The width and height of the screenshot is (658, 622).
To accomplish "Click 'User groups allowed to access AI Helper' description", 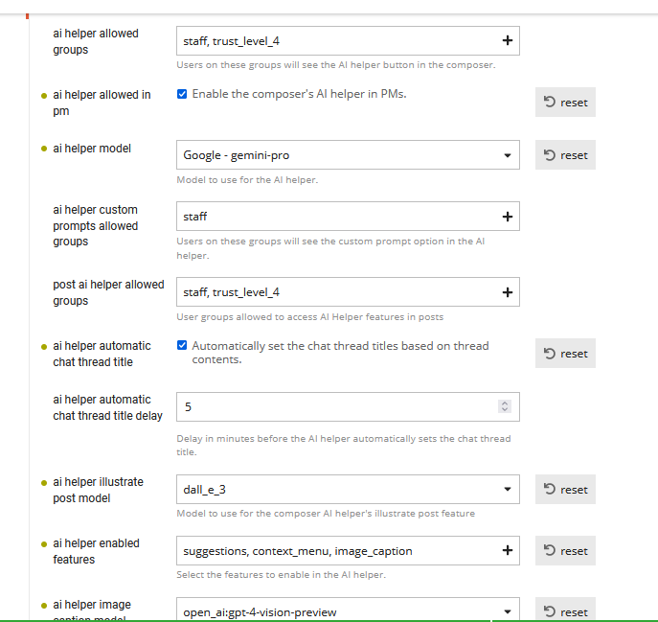I will point(309,316).
